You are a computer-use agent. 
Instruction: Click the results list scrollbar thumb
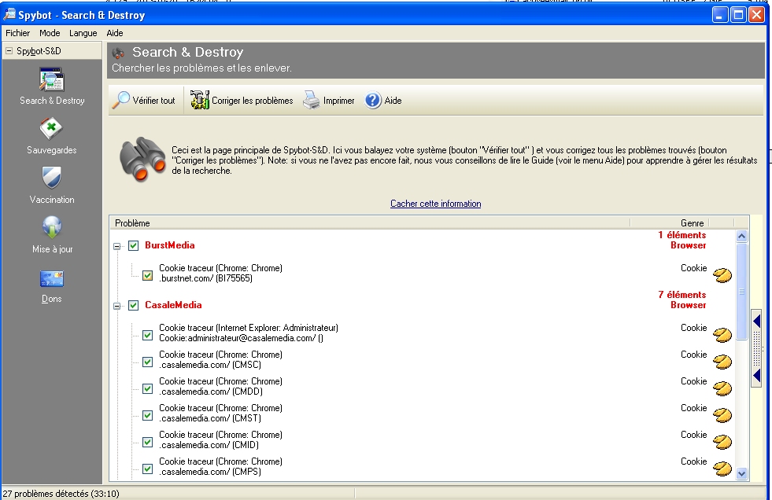pyautogui.click(x=741, y=292)
